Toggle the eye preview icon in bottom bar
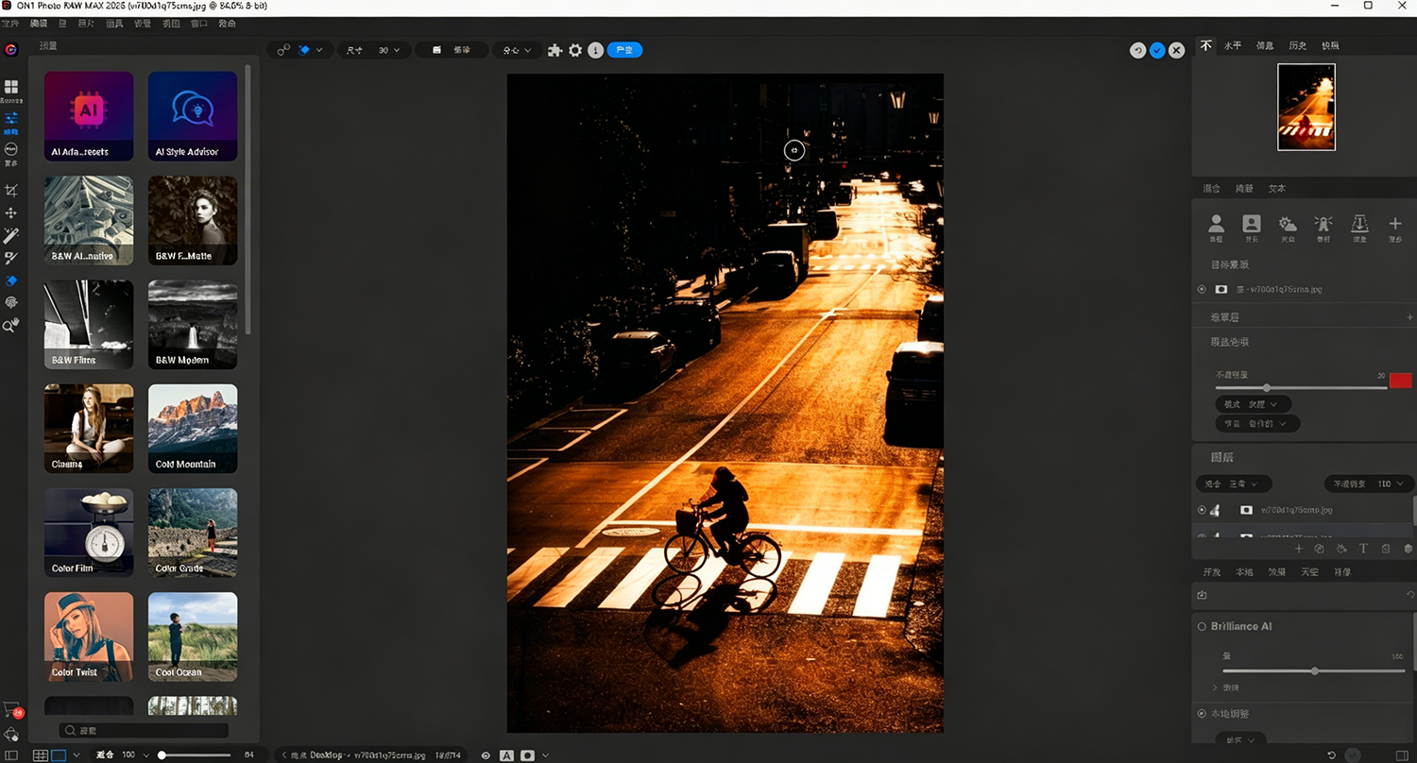The image size is (1417, 763). [x=486, y=755]
